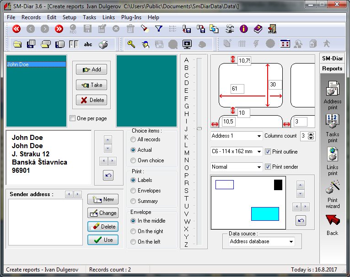This screenshot has width=350, height=277.
Task: Select All records radio option
Action: (x=133, y=139)
